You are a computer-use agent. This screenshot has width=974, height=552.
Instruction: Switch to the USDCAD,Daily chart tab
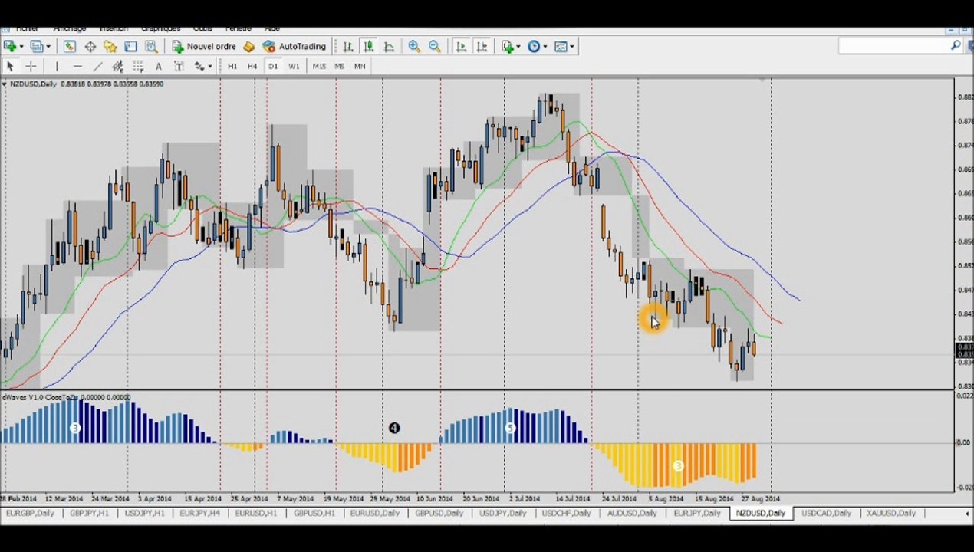pos(827,513)
